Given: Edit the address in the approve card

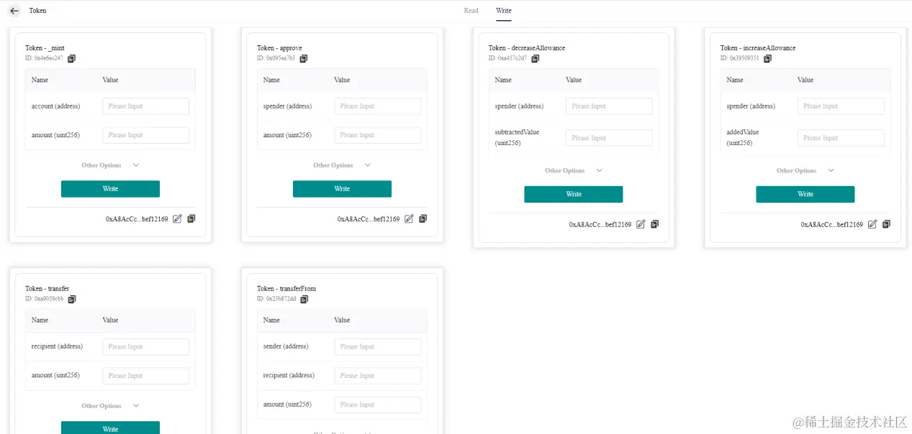Looking at the screenshot, I should pos(409,218).
